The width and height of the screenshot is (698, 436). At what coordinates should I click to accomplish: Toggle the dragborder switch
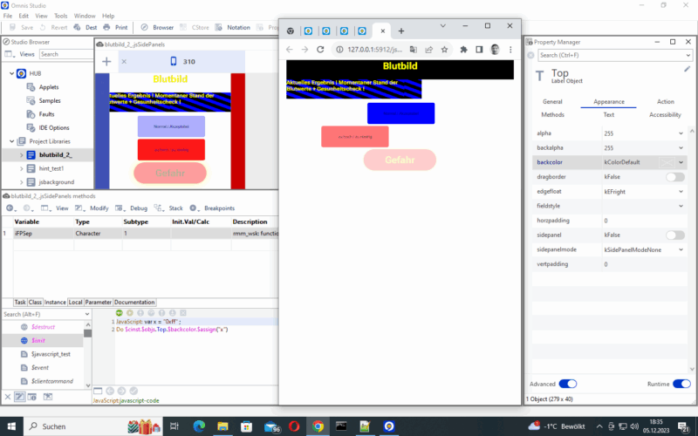(675, 177)
